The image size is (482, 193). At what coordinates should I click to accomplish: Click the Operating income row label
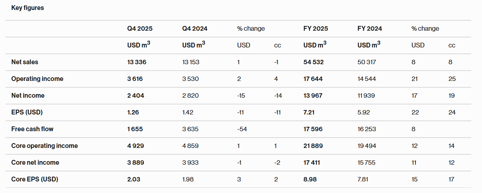click(37, 79)
